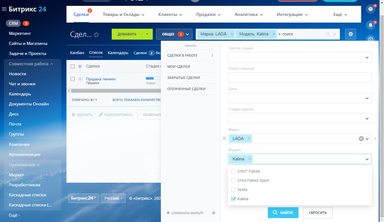Open the notifications bell icon
The width and height of the screenshot is (384, 222).
[371, 25]
